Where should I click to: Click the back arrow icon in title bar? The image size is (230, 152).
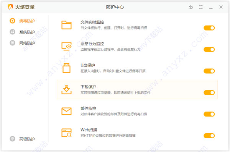coord(191,7)
